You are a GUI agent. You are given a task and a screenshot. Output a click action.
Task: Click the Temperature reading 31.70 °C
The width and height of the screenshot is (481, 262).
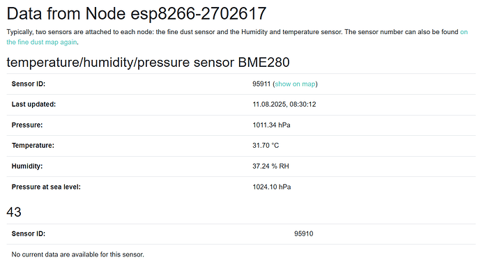tap(266, 146)
